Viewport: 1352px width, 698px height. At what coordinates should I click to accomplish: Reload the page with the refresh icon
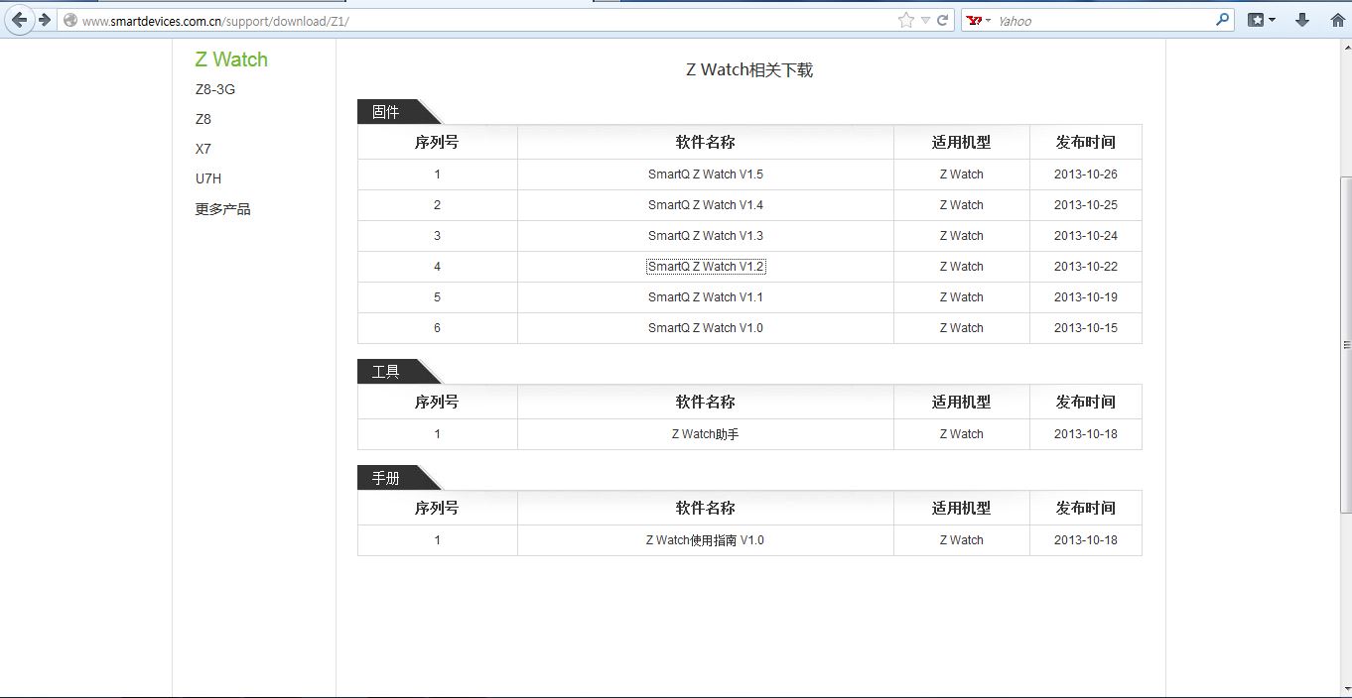pos(942,20)
